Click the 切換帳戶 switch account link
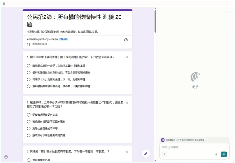The image size is (235, 163). click(x=64, y=39)
